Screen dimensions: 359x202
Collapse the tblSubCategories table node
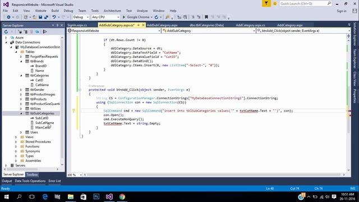[x=21, y=113]
